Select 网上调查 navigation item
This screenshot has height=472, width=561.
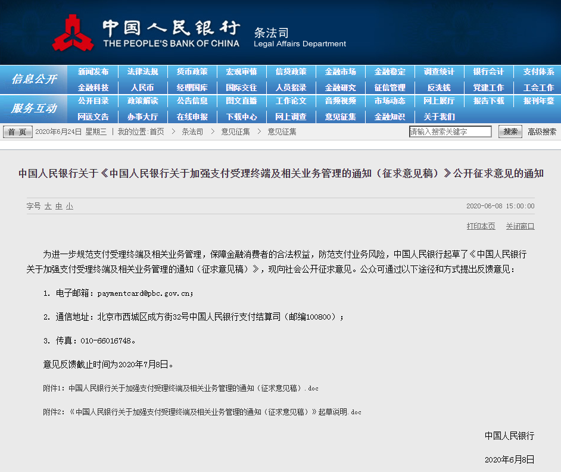291,117
